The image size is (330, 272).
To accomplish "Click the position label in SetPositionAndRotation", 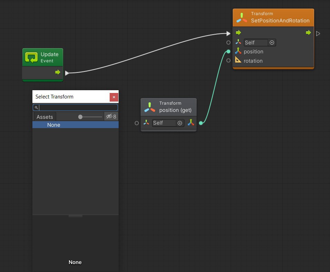I will tap(253, 52).
